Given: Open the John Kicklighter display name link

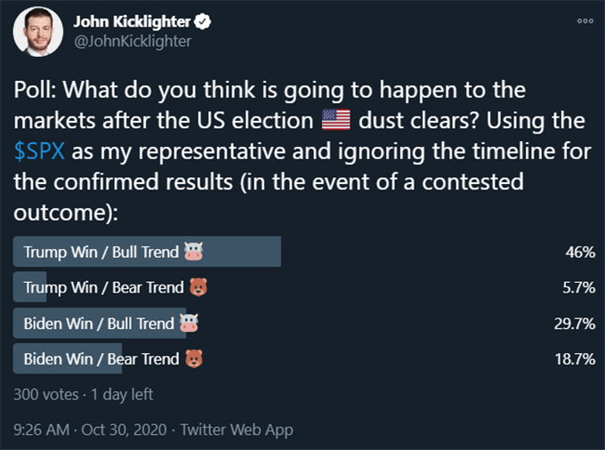Looking at the screenshot, I should click(x=132, y=22).
